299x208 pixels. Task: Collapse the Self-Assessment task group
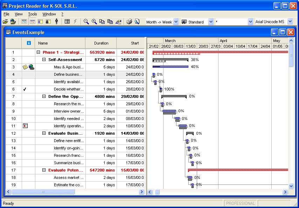[44, 60]
